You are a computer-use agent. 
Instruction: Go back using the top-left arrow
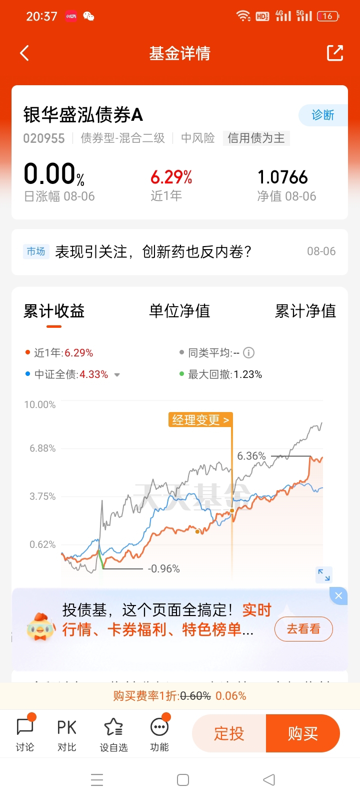point(24,53)
